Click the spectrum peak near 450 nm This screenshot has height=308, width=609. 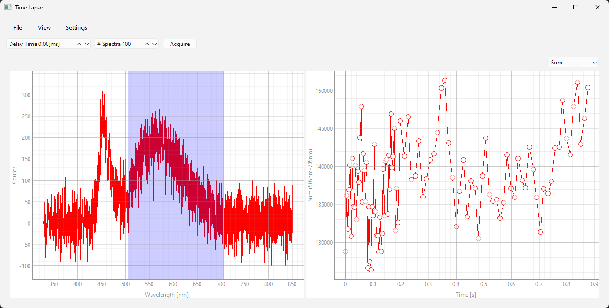click(x=103, y=83)
